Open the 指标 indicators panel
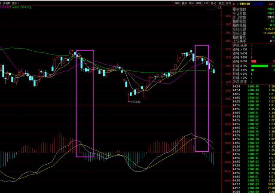The image size is (275, 193). point(177,3)
